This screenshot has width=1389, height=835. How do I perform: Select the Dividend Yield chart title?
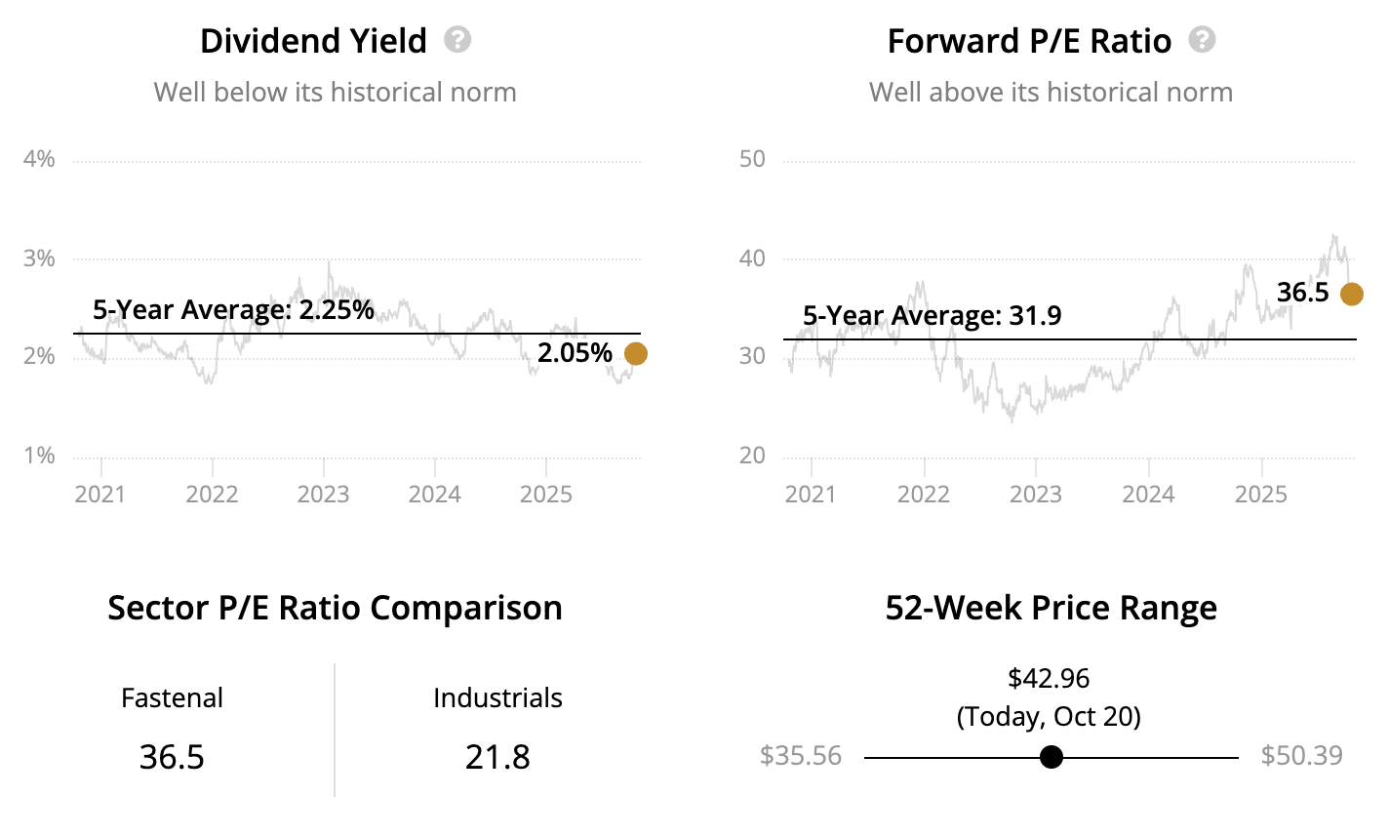(x=313, y=41)
